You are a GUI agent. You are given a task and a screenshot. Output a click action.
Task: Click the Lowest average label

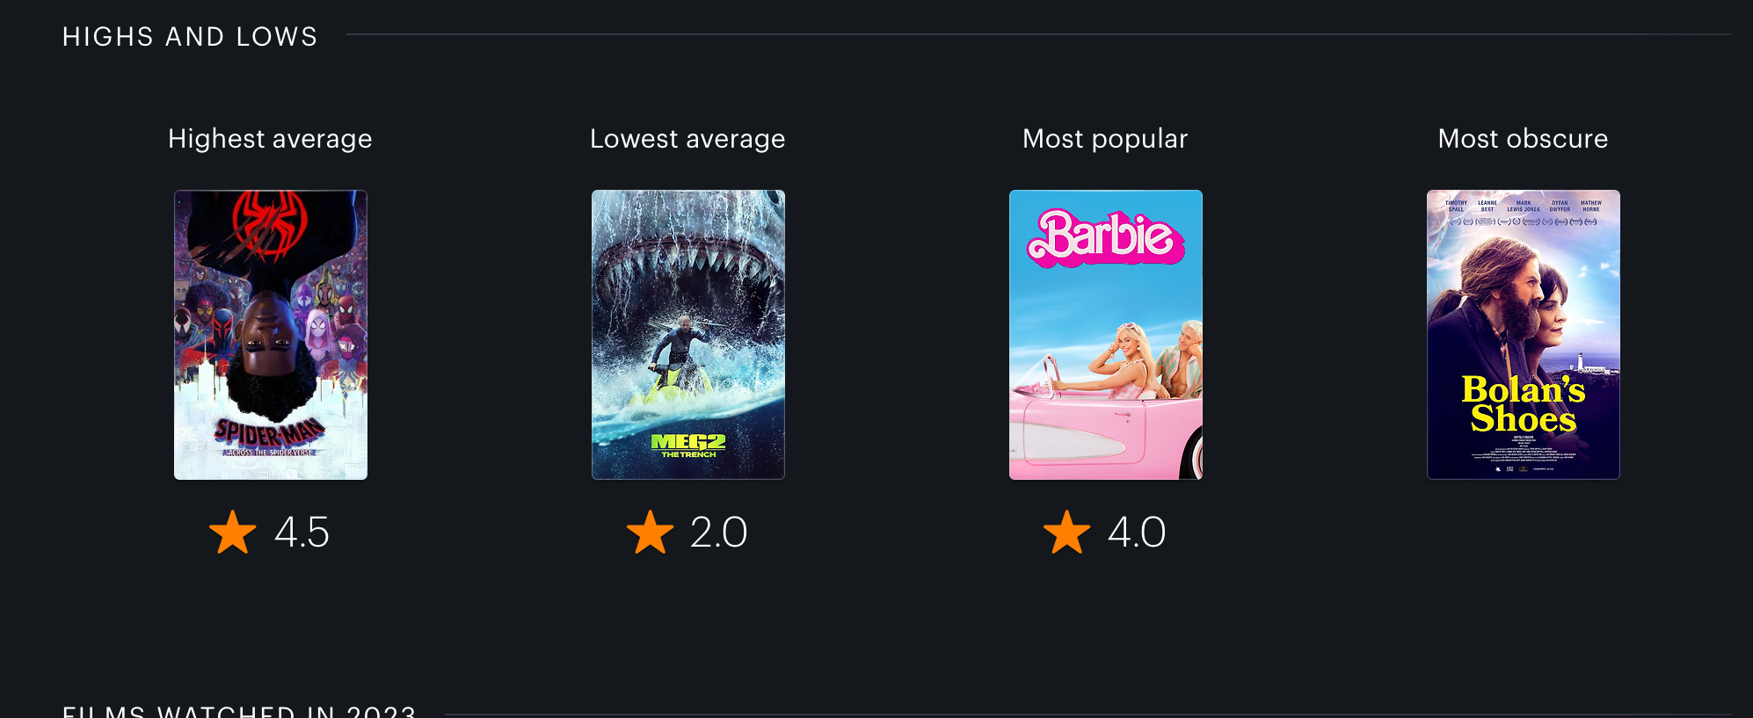687,139
